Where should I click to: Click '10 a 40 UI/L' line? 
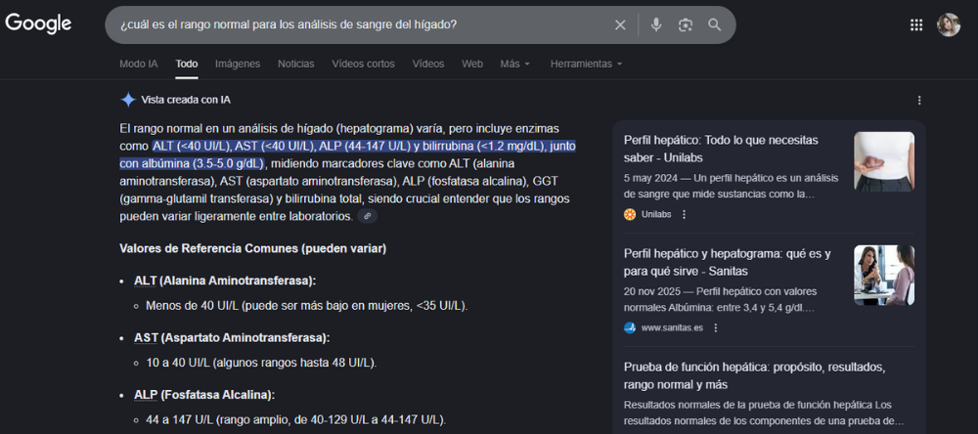coord(261,363)
